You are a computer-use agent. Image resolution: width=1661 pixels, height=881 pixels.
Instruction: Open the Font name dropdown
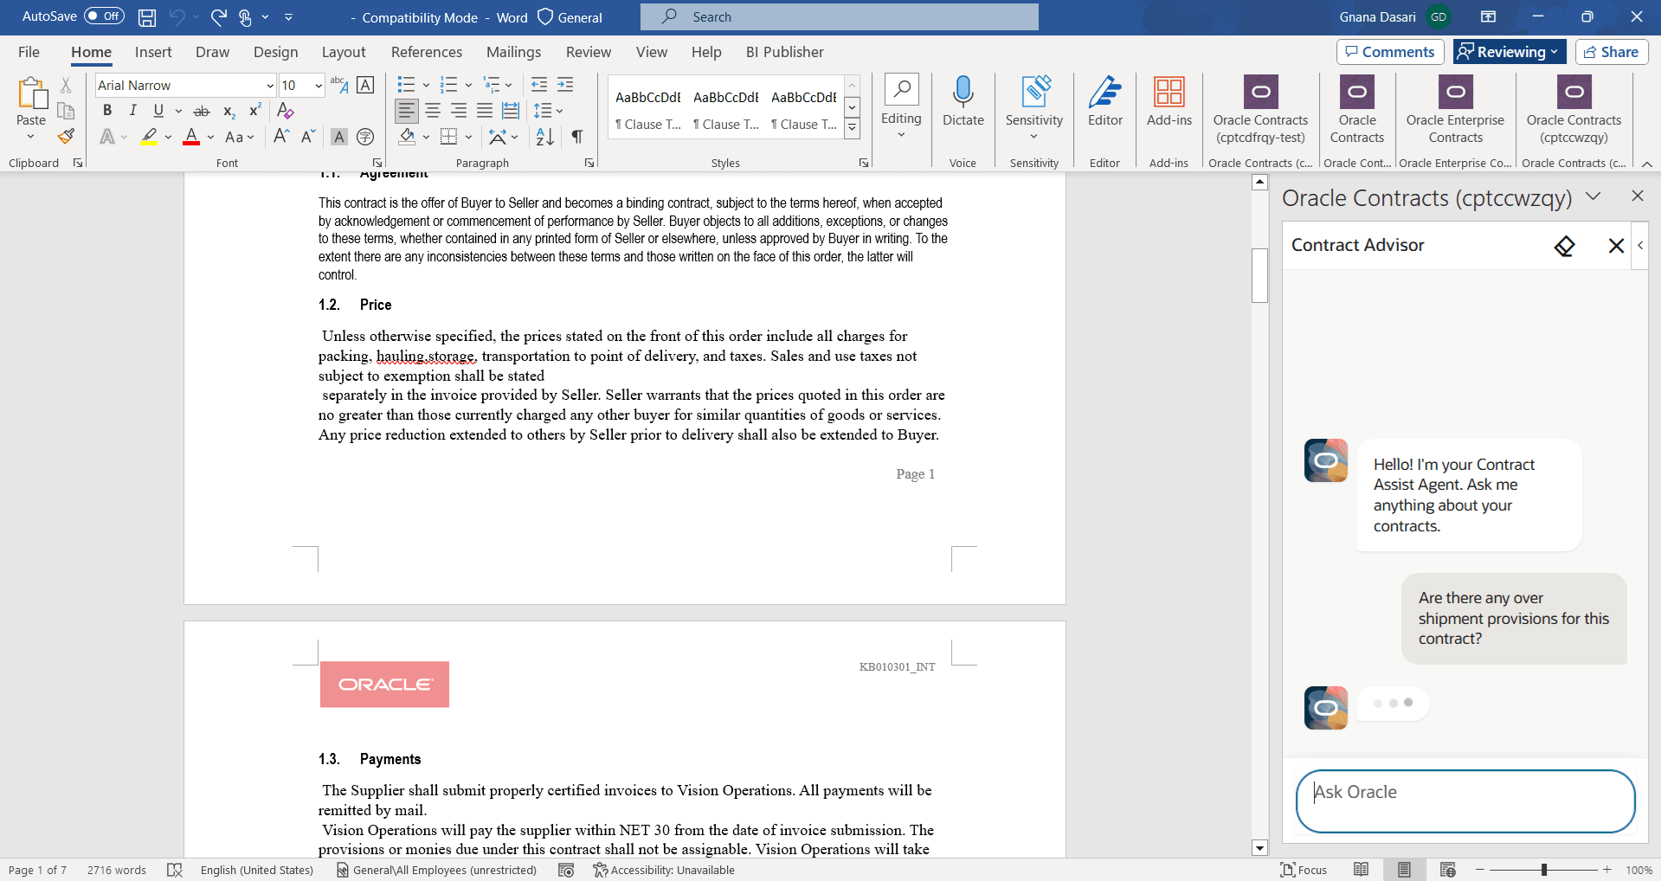(270, 85)
